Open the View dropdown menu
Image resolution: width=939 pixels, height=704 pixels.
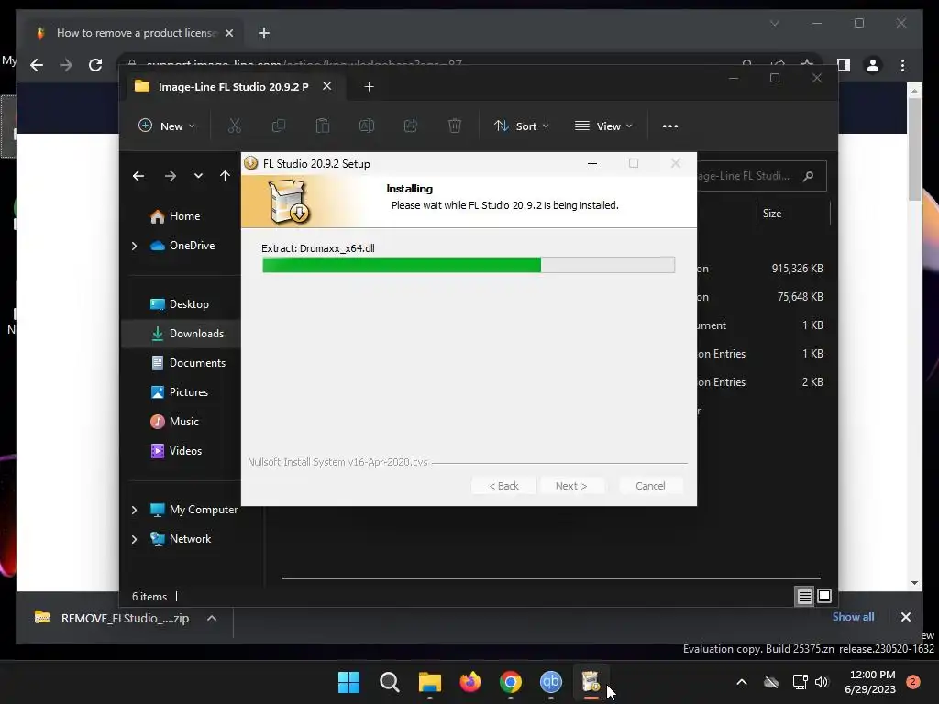(603, 126)
